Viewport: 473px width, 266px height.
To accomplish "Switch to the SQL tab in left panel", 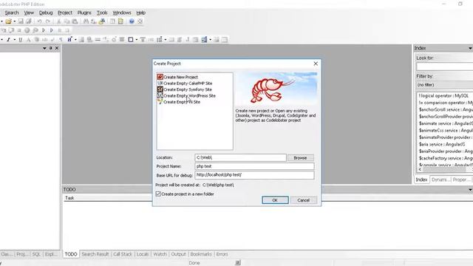I will (36, 254).
